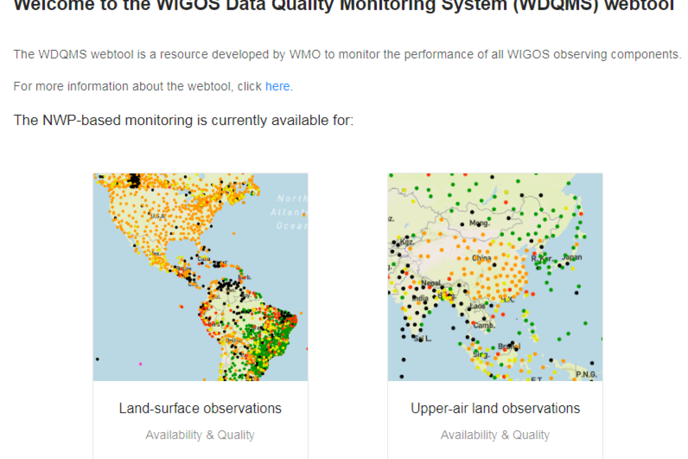The image size is (688, 459).
Task: Select a red station marker over China
Action: point(510,289)
